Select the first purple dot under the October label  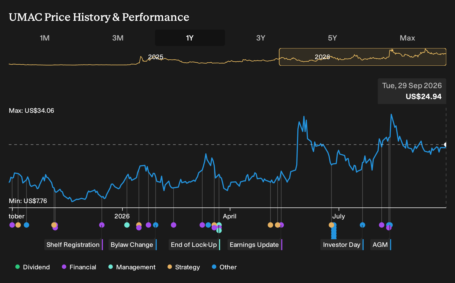coord(12,225)
